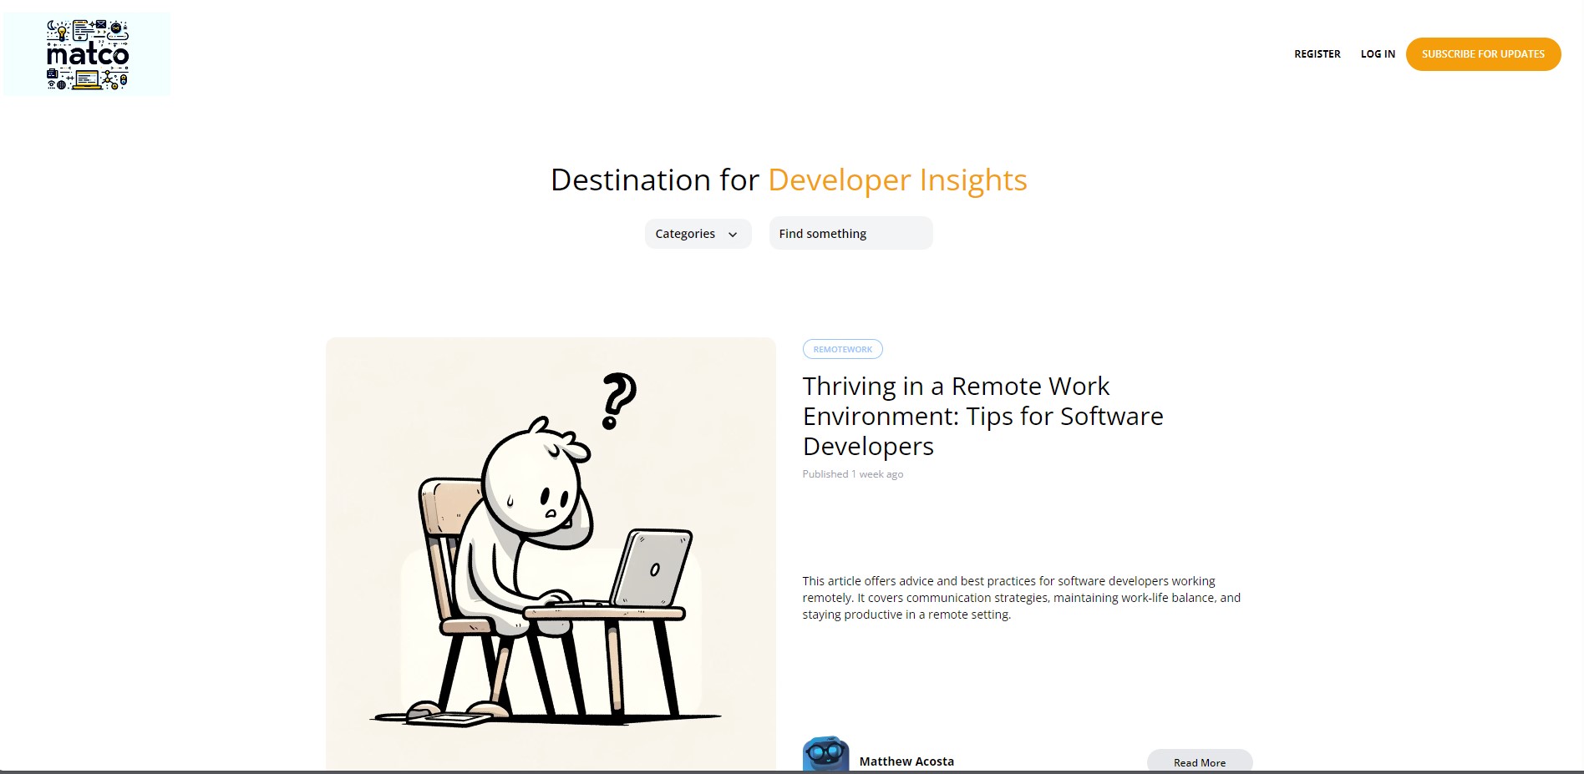Screen dimensions: 1584x774
Task: Open the REGISTER link
Action: pos(1317,54)
